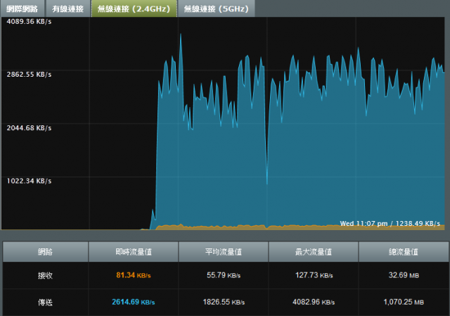Click the 4082.96 KB/s maximum value
This screenshot has height=316, width=450.
click(x=314, y=302)
